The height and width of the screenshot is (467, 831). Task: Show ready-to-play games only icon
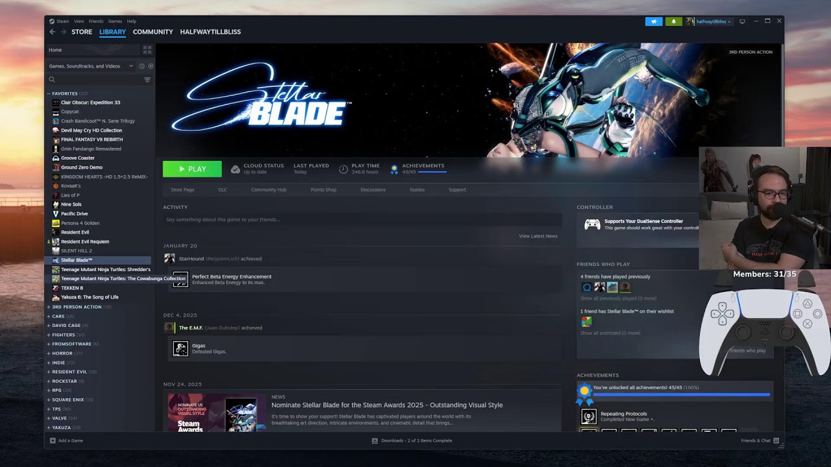point(151,66)
